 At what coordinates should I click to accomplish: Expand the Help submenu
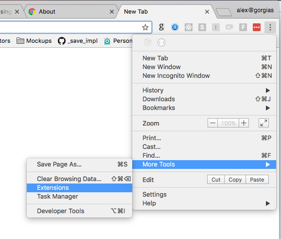click(204, 203)
